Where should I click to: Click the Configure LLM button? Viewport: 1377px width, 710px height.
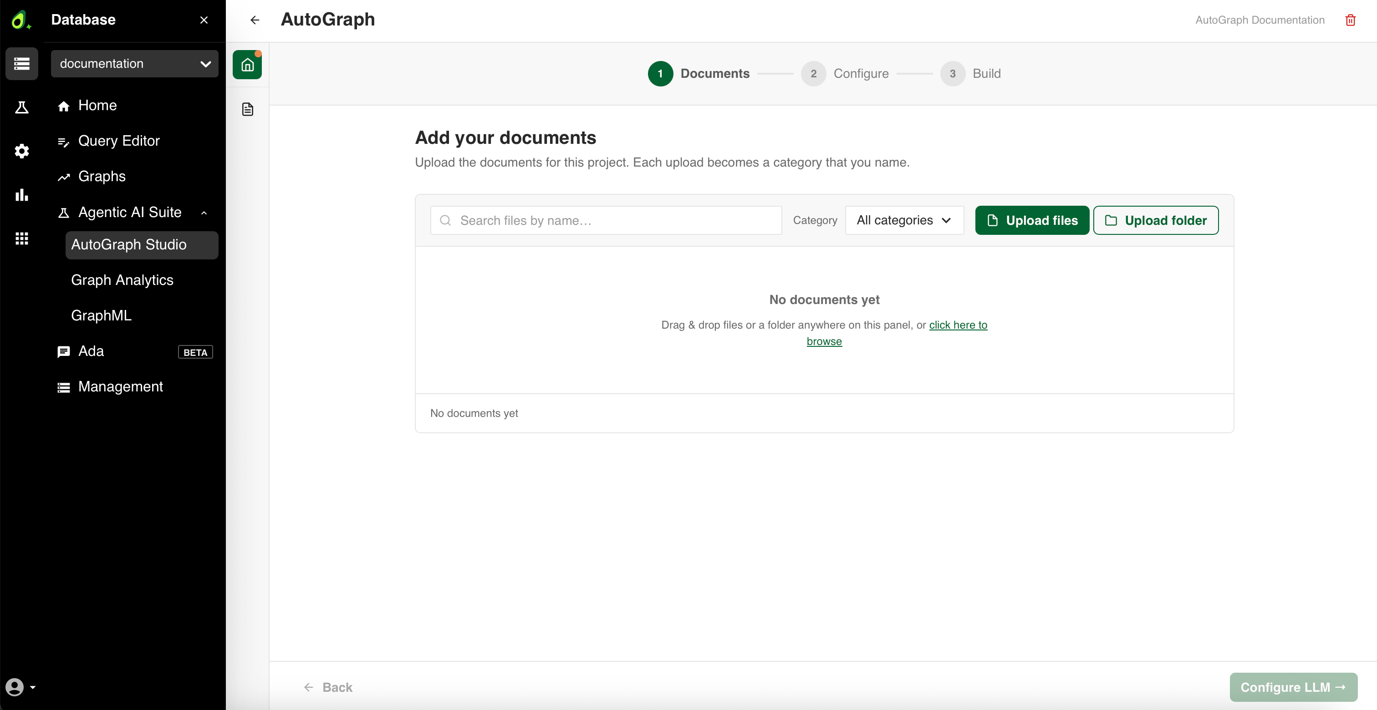point(1293,687)
